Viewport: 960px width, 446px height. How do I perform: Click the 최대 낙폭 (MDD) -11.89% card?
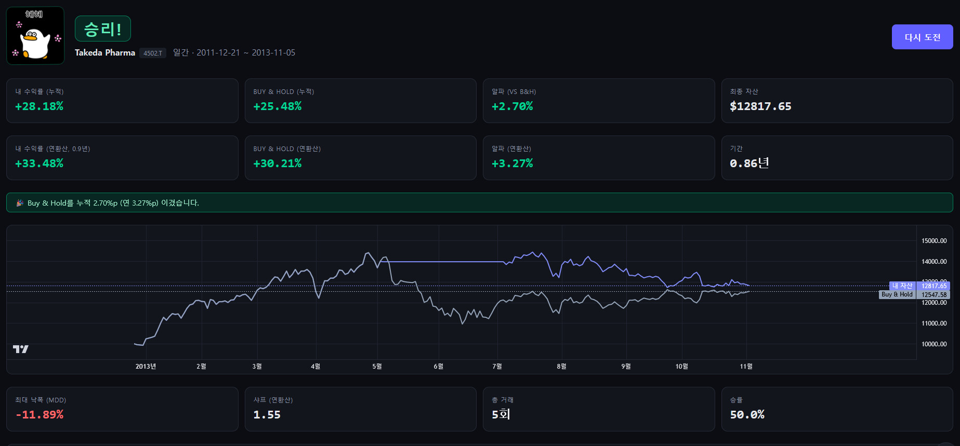click(122, 409)
